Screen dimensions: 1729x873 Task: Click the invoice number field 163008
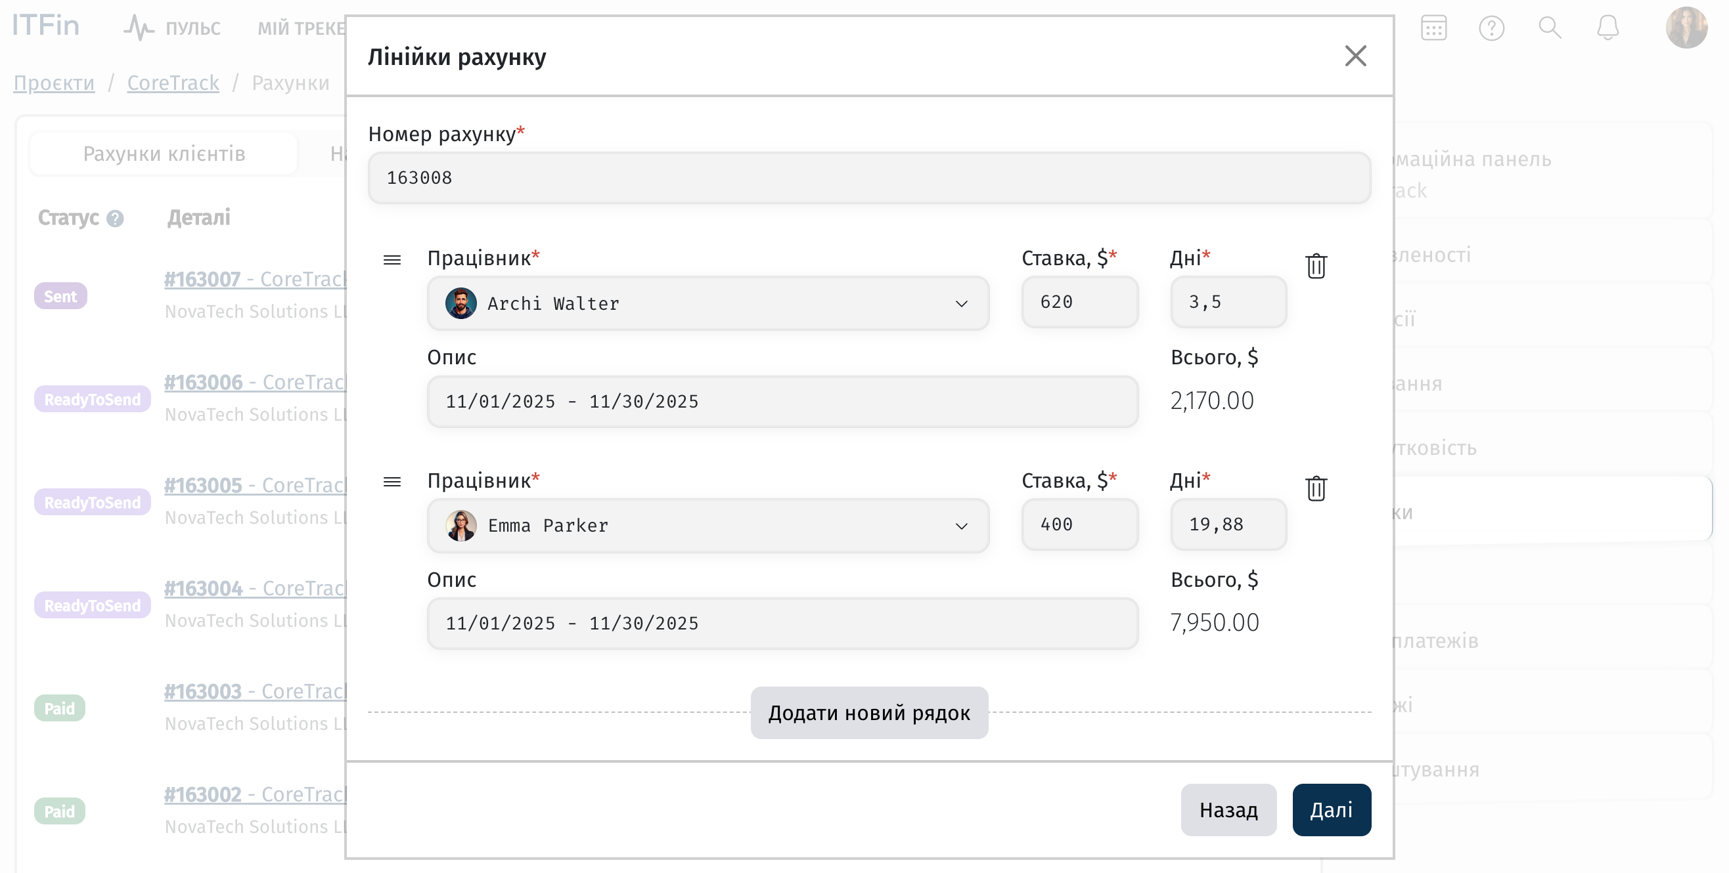868,179
